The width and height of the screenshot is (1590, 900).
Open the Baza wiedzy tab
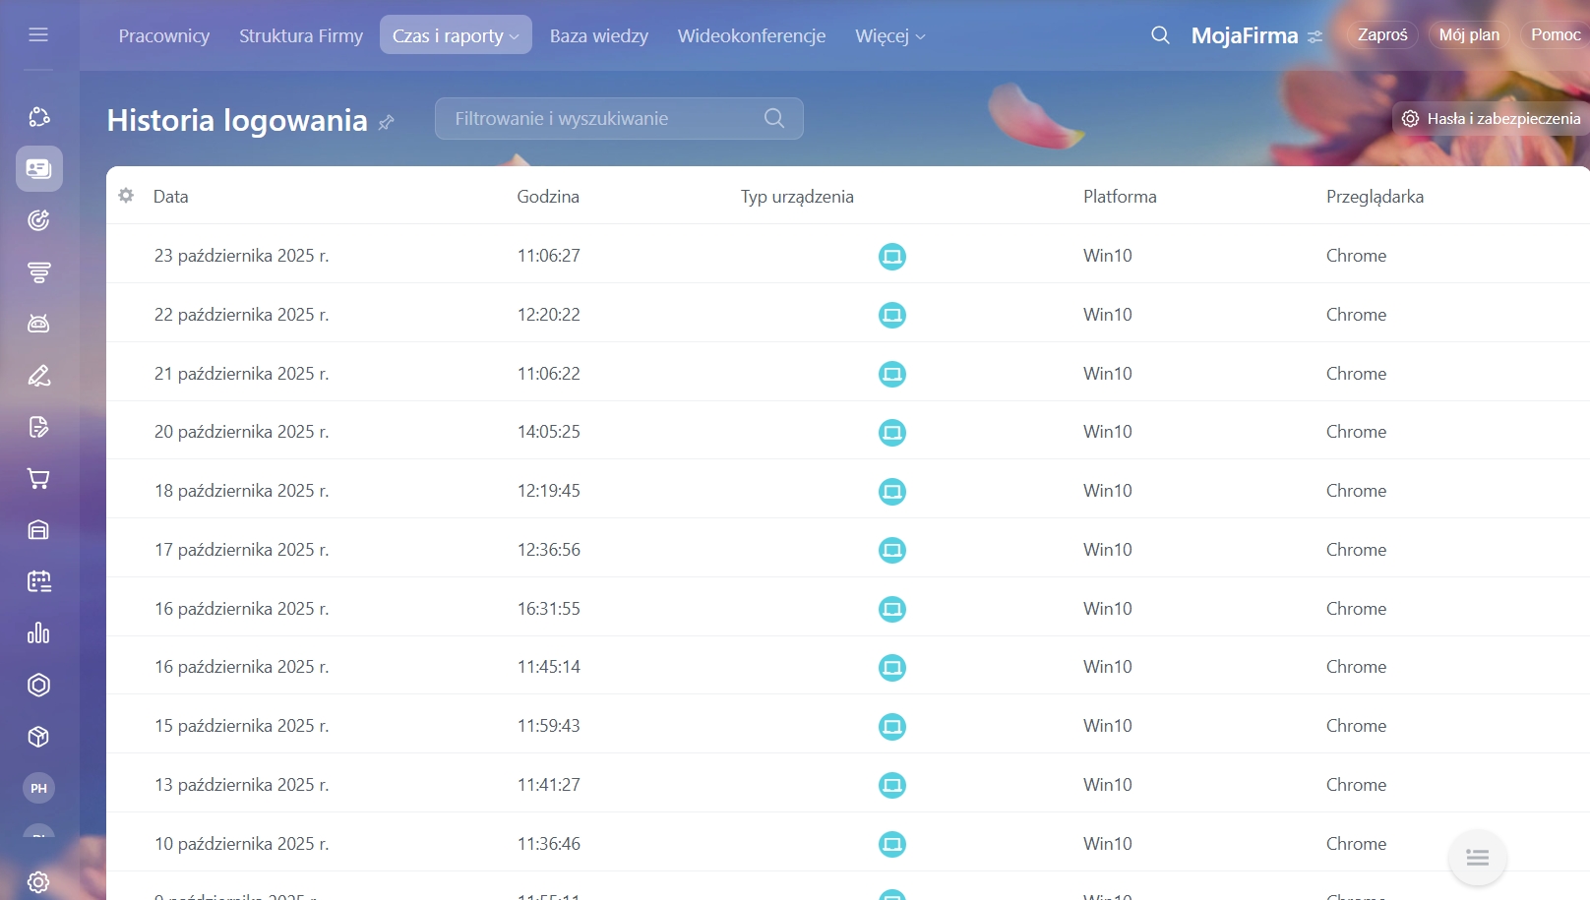tap(598, 36)
